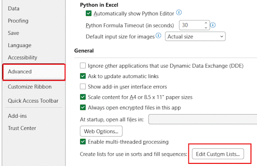Select the Data options category

click(x=14, y=9)
